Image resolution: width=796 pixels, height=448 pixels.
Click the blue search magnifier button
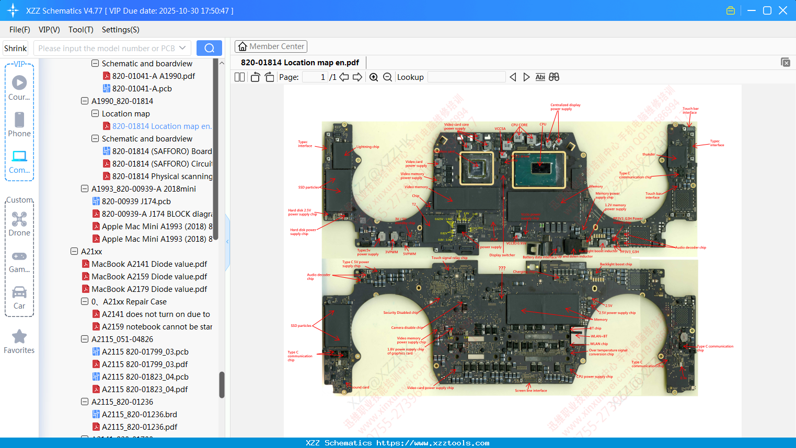pos(209,48)
